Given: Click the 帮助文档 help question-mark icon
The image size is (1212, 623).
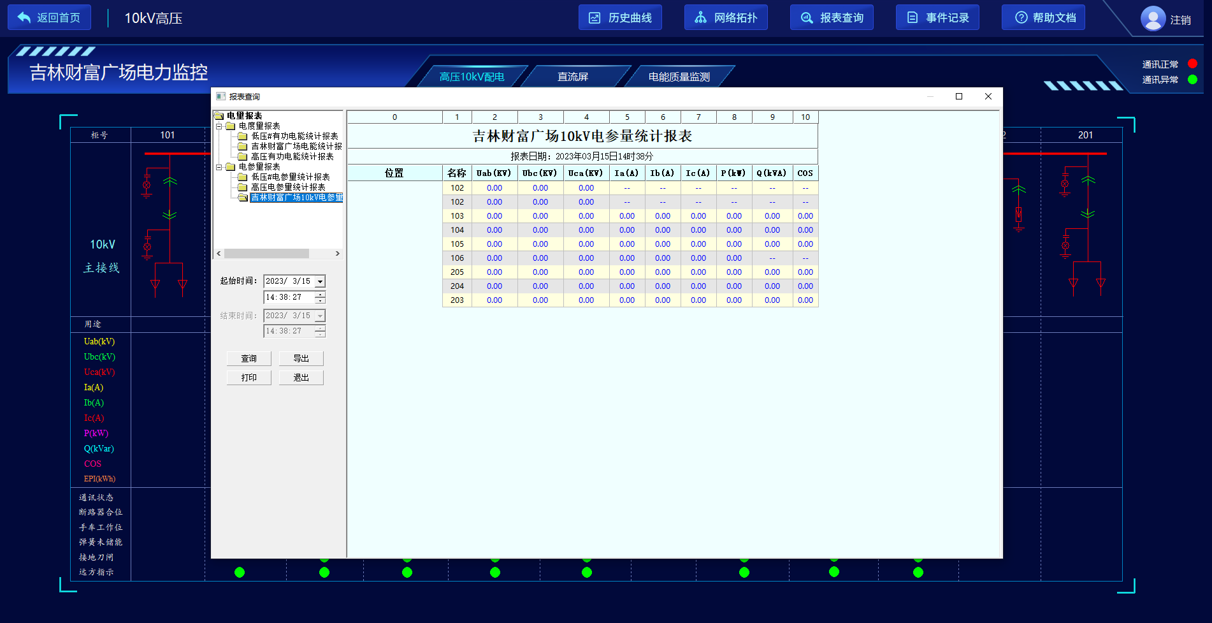Looking at the screenshot, I should click(x=1021, y=18).
